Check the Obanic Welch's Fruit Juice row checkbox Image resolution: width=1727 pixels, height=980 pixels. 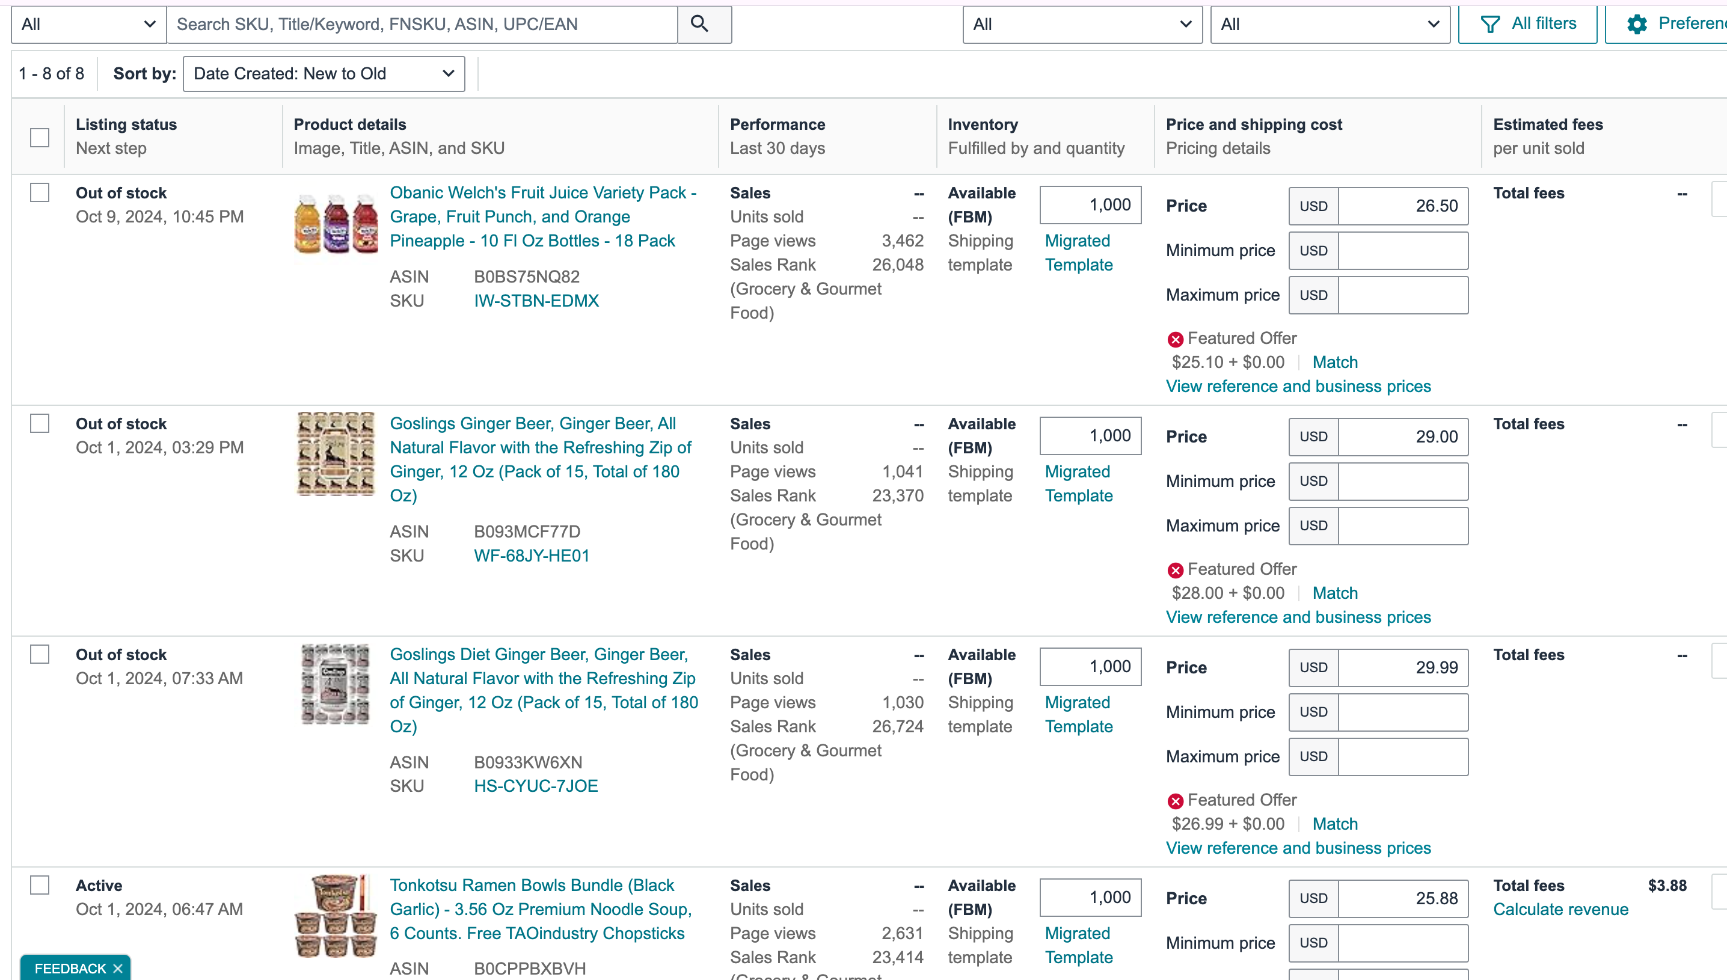tap(40, 192)
